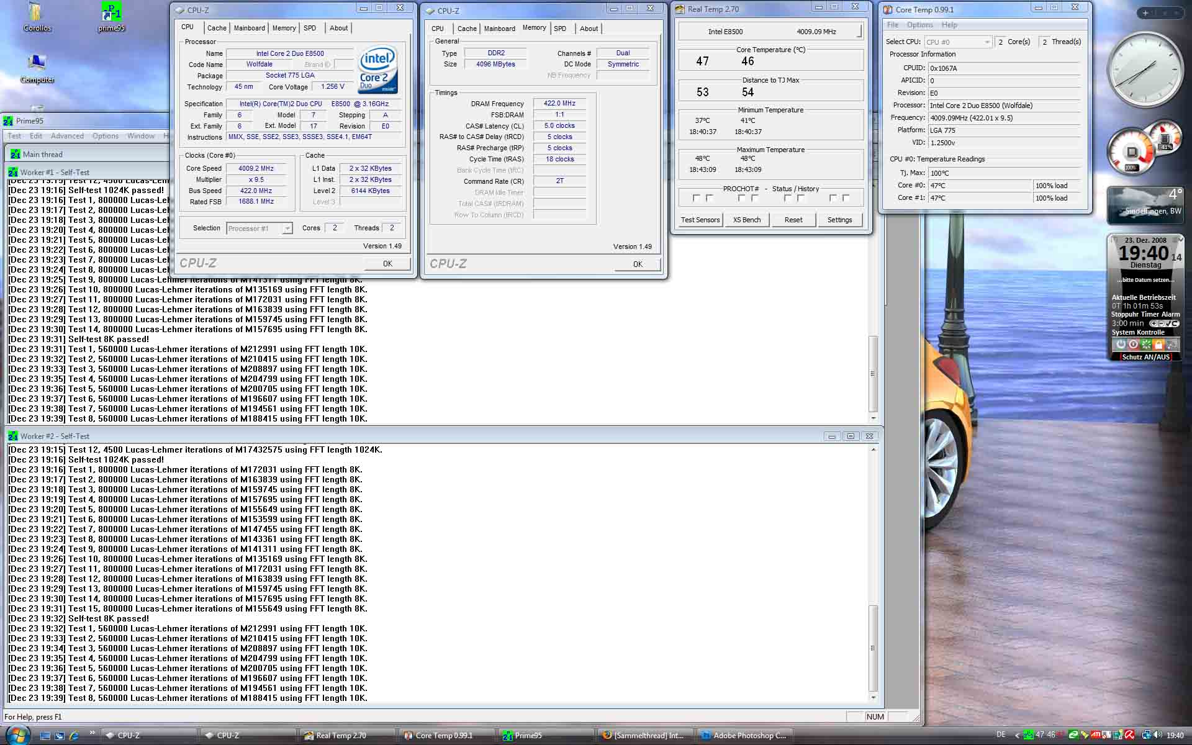This screenshot has height=745, width=1192.
Task: Toggle the first PROCHOT# status checkbox
Action: (696, 198)
